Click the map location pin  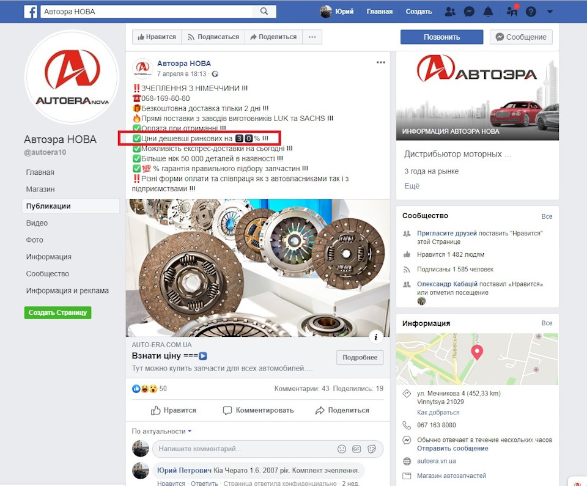(x=476, y=352)
